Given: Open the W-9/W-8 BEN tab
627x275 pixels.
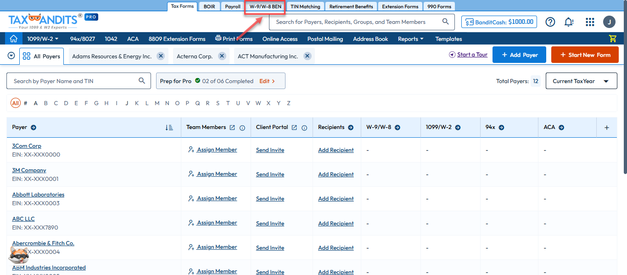Looking at the screenshot, I should point(265,6).
